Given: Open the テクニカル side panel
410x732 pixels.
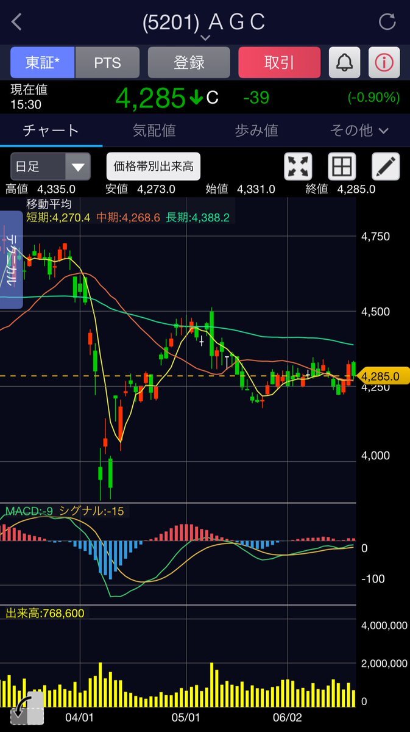Looking at the screenshot, I should coord(11,259).
